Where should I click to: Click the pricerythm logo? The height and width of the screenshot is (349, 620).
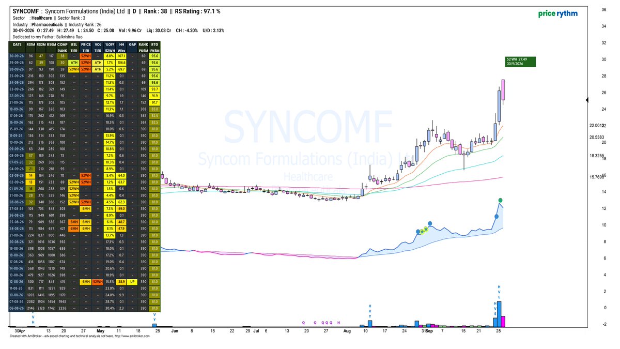tap(557, 14)
